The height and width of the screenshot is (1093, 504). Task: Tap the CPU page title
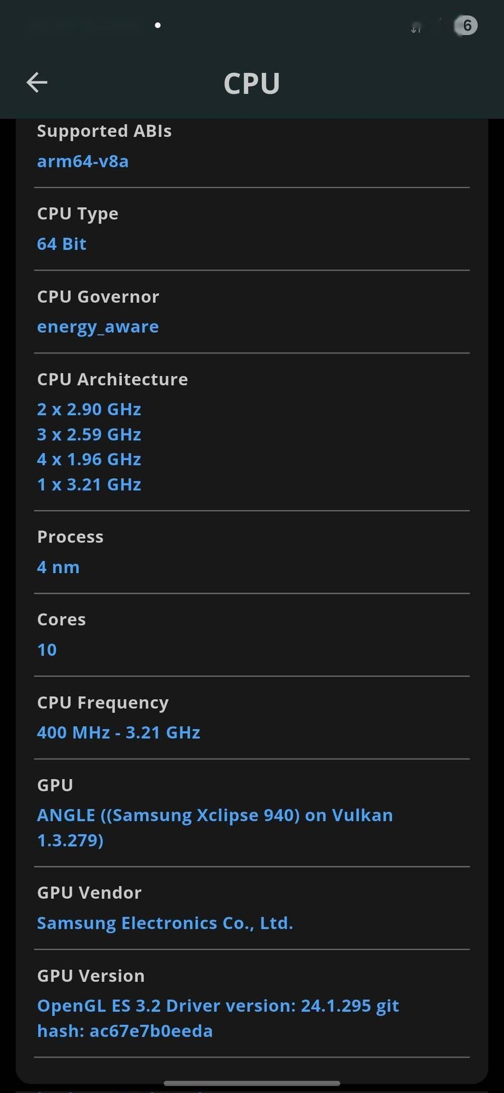coord(252,83)
